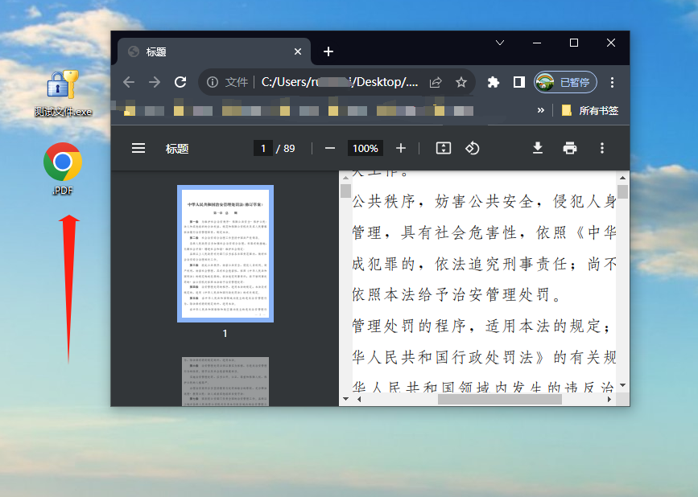The image size is (698, 497).
Task: Click the profile button labeled 已暂停
Action: pos(565,82)
